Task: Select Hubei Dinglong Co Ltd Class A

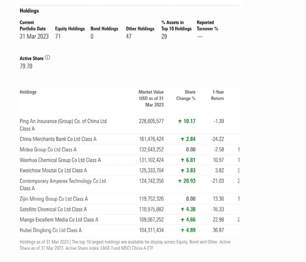Action: [50, 230]
